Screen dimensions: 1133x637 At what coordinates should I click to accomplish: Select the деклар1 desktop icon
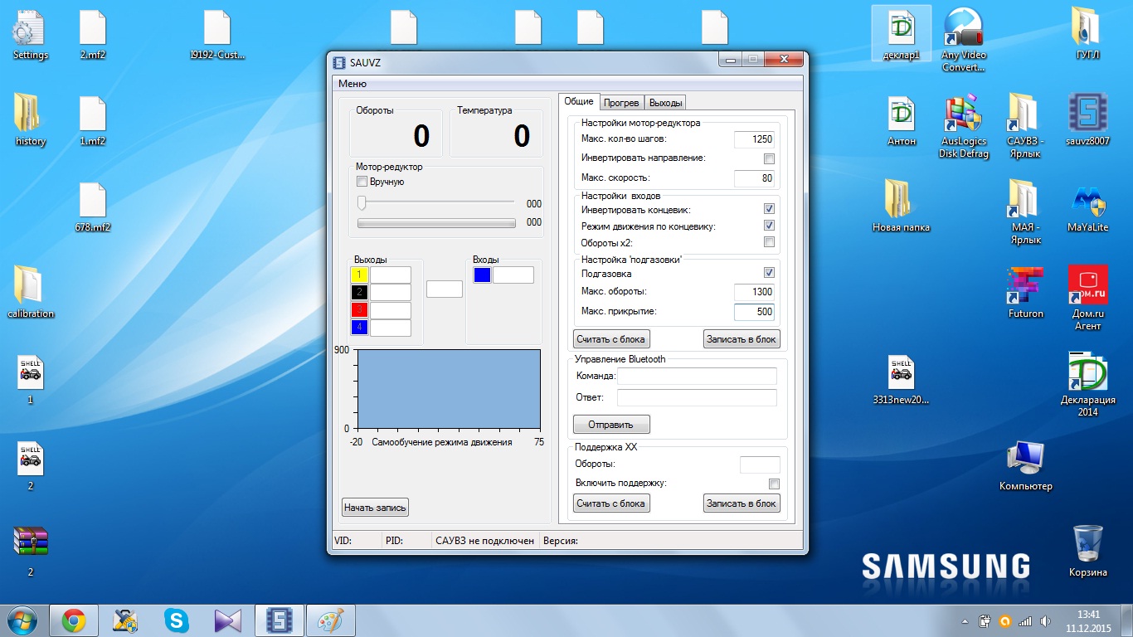coord(902,35)
